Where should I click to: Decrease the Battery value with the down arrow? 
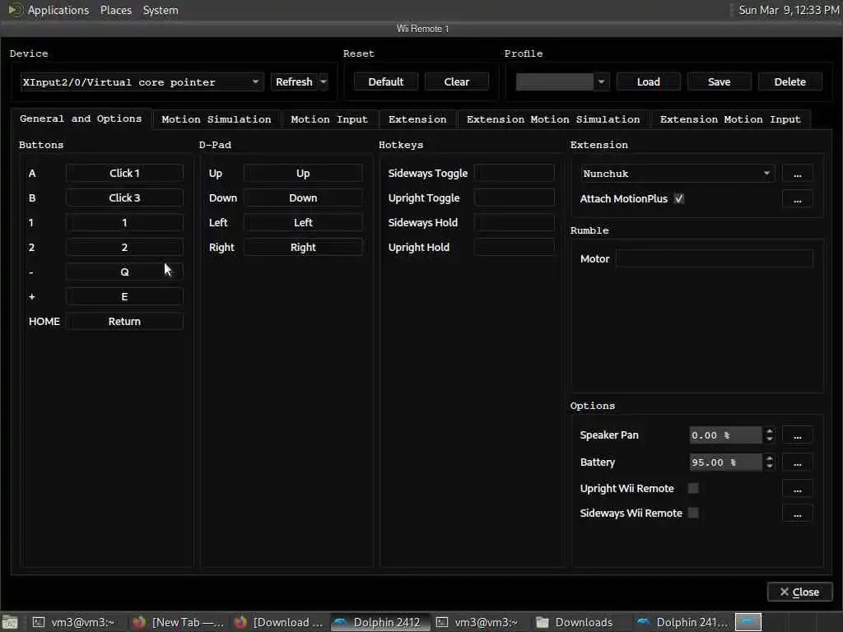coord(770,467)
